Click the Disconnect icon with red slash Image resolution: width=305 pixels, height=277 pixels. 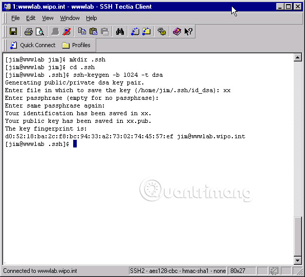point(67,31)
